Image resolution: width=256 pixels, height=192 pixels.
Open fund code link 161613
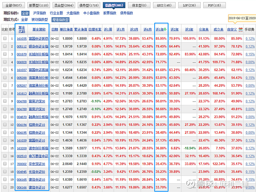pos(22,93)
